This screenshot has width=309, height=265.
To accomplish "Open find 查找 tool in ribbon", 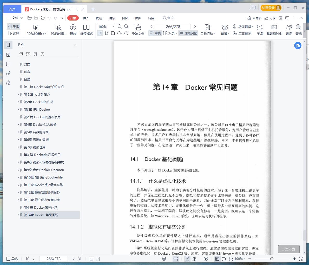I will 298,30.
